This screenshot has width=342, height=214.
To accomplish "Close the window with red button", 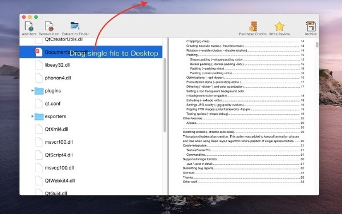I will point(24,17).
